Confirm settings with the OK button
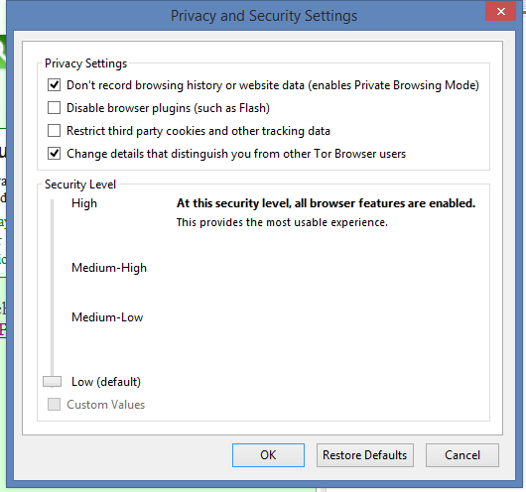 (268, 455)
